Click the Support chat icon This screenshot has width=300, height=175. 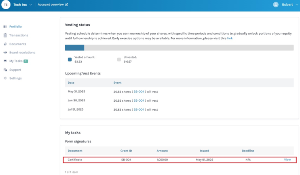[5, 70]
